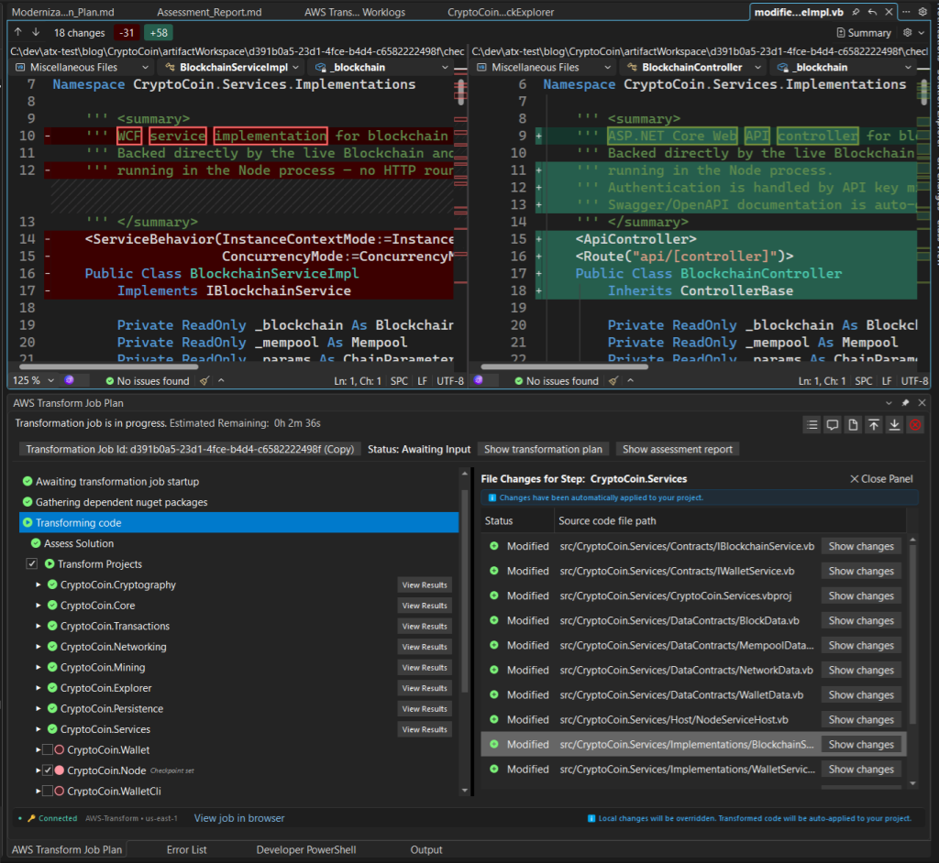This screenshot has width=939, height=863.
Task: Open the Job Plan window options chevron
Action: pos(889,403)
